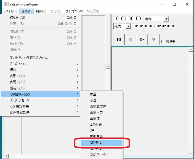This screenshot has width=194, height=159.
Task: Maximize the SynVisum window
Action: click(x=174, y=4)
